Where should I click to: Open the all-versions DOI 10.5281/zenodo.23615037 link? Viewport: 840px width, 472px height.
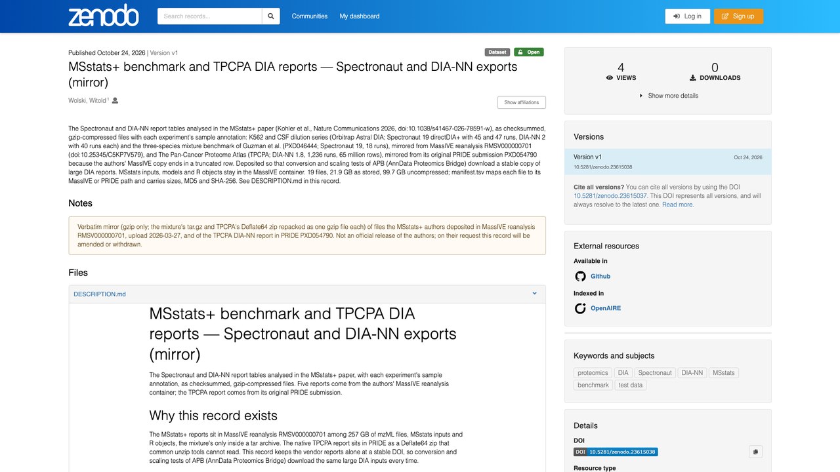(610, 196)
